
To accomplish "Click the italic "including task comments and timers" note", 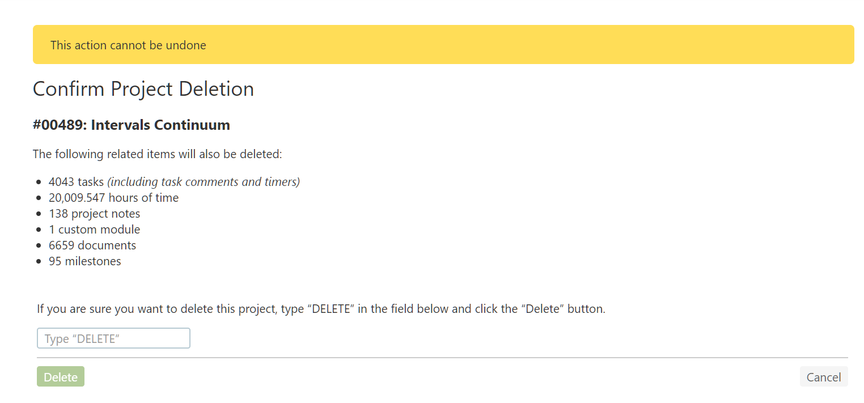I will pyautogui.click(x=204, y=182).
